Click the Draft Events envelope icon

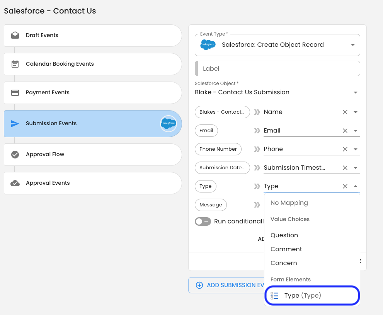click(x=15, y=35)
